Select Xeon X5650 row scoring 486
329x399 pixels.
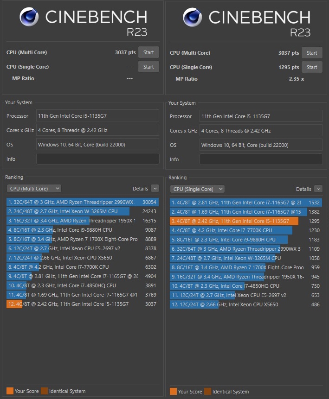click(246, 304)
